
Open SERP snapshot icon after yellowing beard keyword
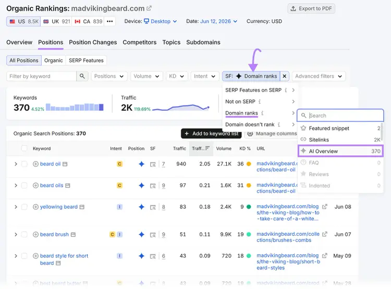[82, 207]
